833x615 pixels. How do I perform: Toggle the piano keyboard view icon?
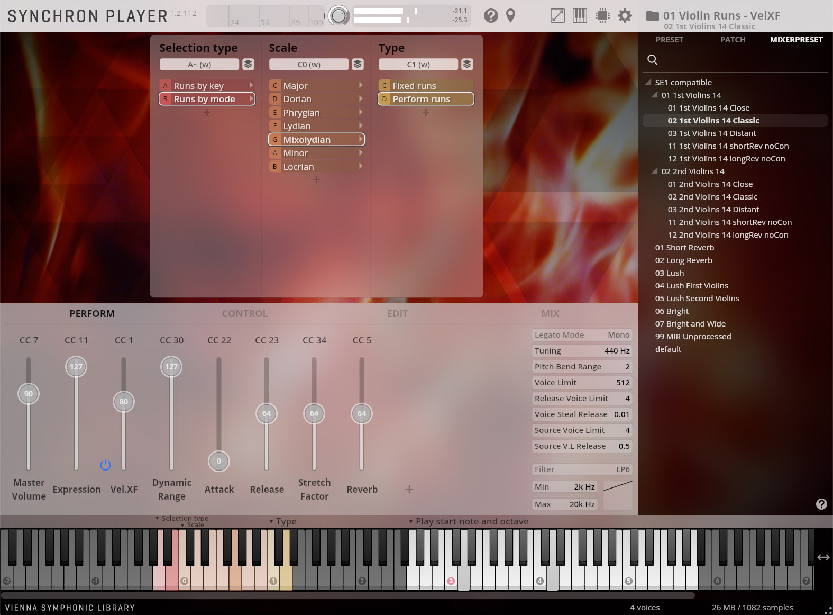point(580,16)
